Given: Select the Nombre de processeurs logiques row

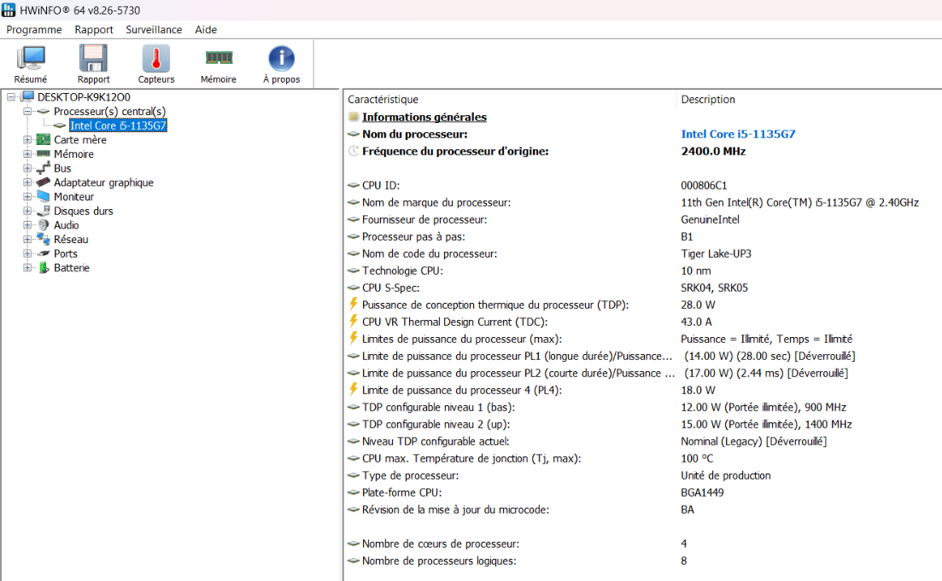Looking at the screenshot, I should coord(439,561).
